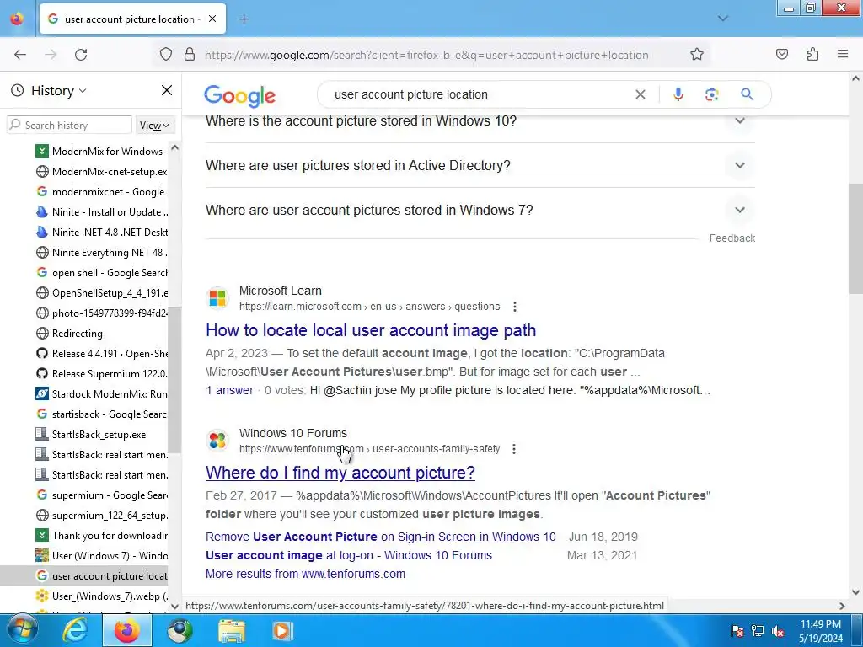The image size is (863, 647).
Task: Open the media player taskbar icon
Action: coord(281,631)
